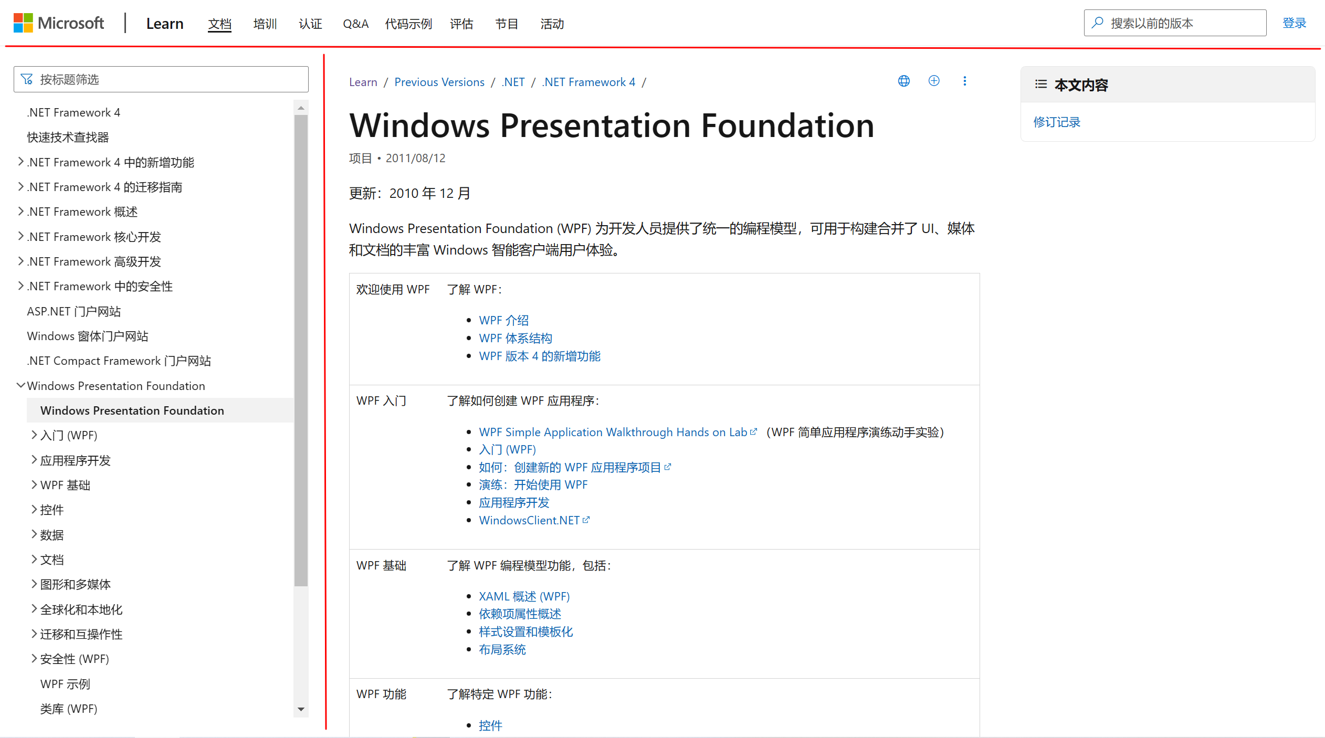1325x738 pixels.
Task: Click the search magnifier icon
Action: coord(1098,23)
